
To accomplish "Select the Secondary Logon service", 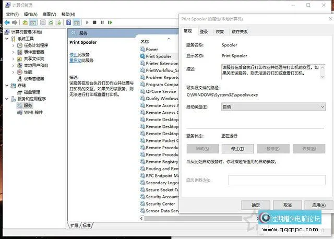I will coord(162,183).
